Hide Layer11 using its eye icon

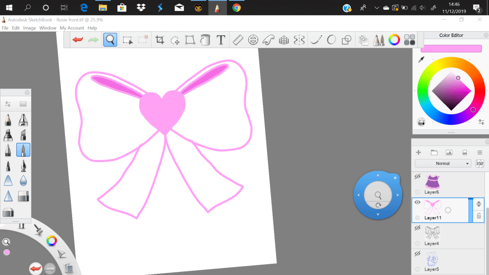417,202
